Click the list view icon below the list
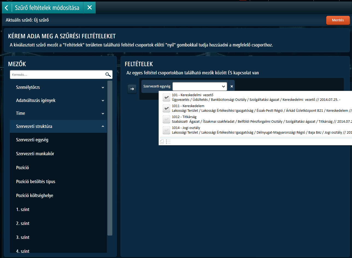The image size is (352, 258). point(168,142)
